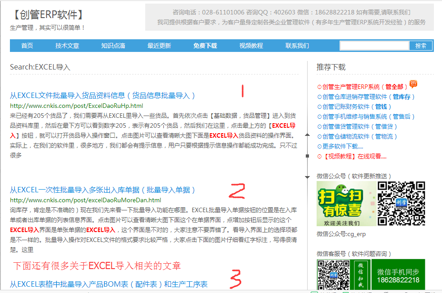This screenshot has width=442, height=293.
Task: Click the orange hot badge icon
Action: tap(413, 84)
